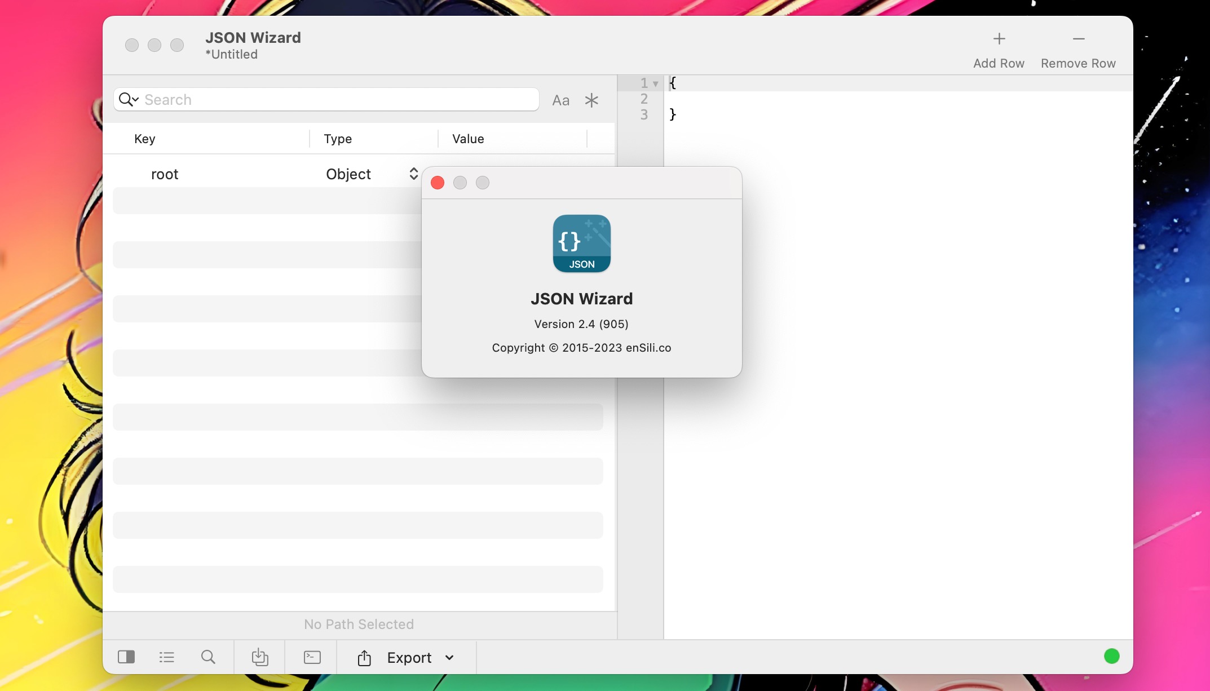Viewport: 1210px width, 691px height.
Task: Click the import download icon in bottom bar
Action: [259, 657]
